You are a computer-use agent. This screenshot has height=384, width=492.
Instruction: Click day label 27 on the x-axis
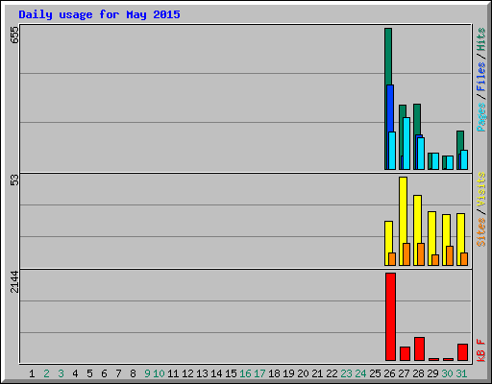pyautogui.click(x=404, y=373)
